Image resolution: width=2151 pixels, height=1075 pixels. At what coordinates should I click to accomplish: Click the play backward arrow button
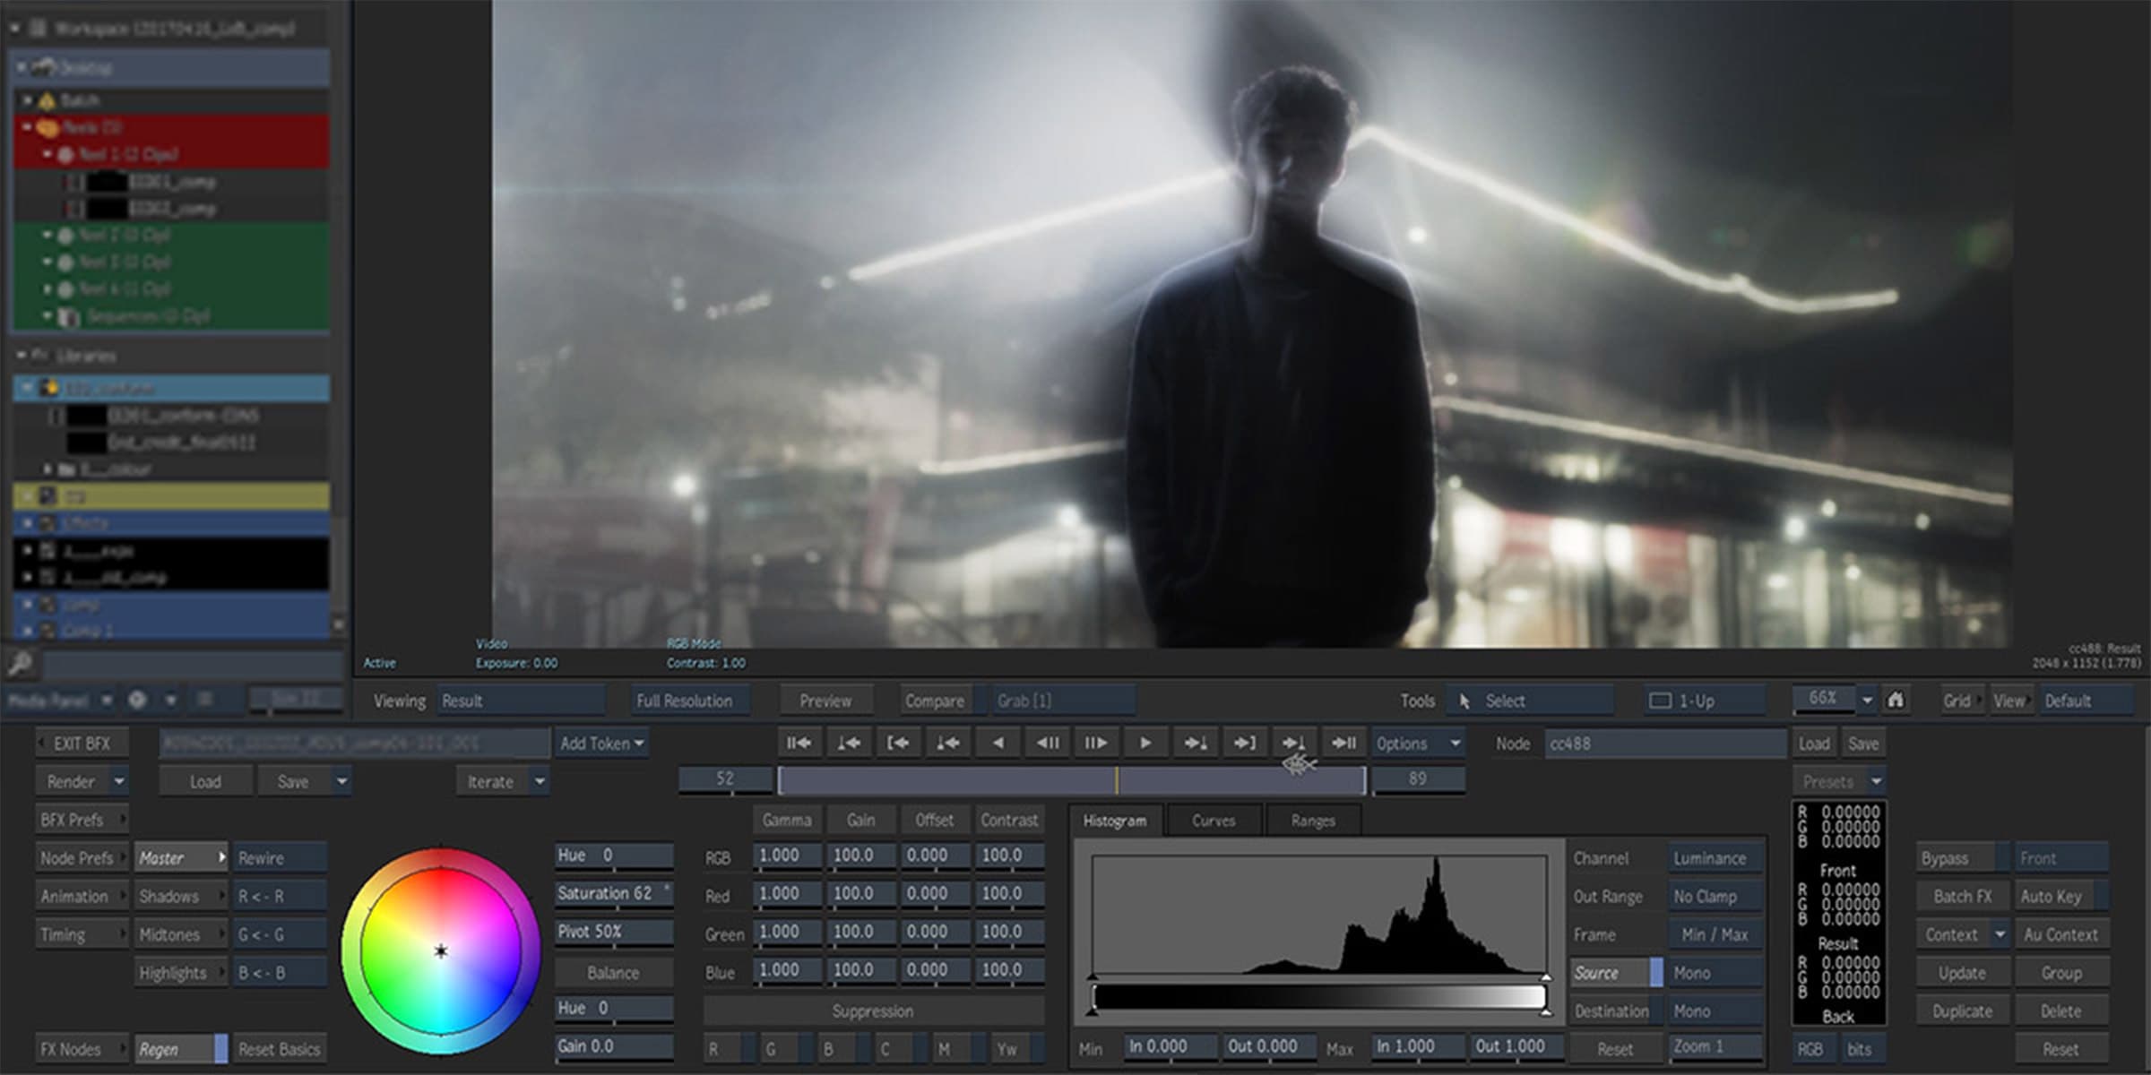(x=998, y=743)
